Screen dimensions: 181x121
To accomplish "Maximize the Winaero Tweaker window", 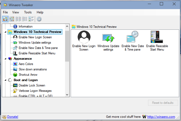I will pos(161,4).
